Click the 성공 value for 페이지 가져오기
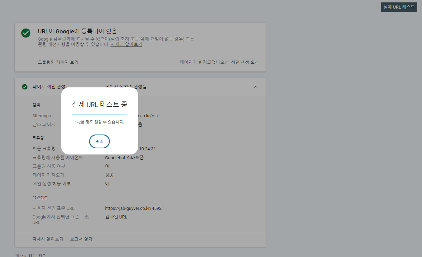The width and height of the screenshot is (422, 257). point(109,175)
